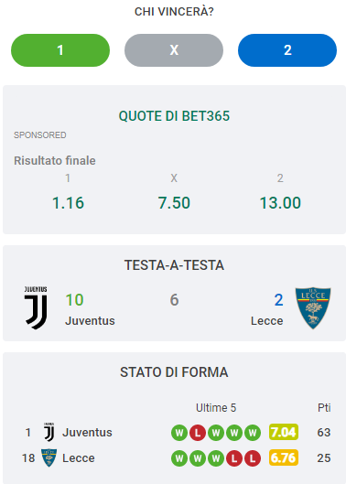
Task: Click the large Juventus logo in Testa-a-testa
Action: tap(36, 307)
